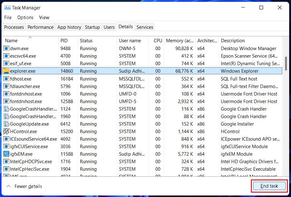Switch to the Users tab
Screen dimensions: 291x197
click(109, 27)
